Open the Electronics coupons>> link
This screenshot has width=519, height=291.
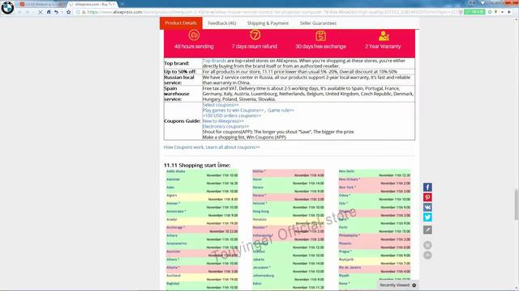[225, 126]
